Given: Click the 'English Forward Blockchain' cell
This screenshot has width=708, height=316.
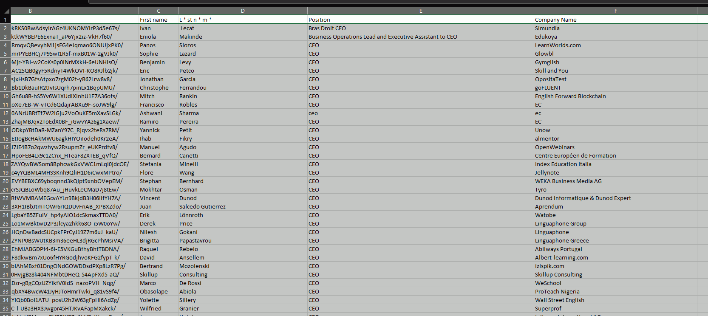Looking at the screenshot, I should (615, 96).
